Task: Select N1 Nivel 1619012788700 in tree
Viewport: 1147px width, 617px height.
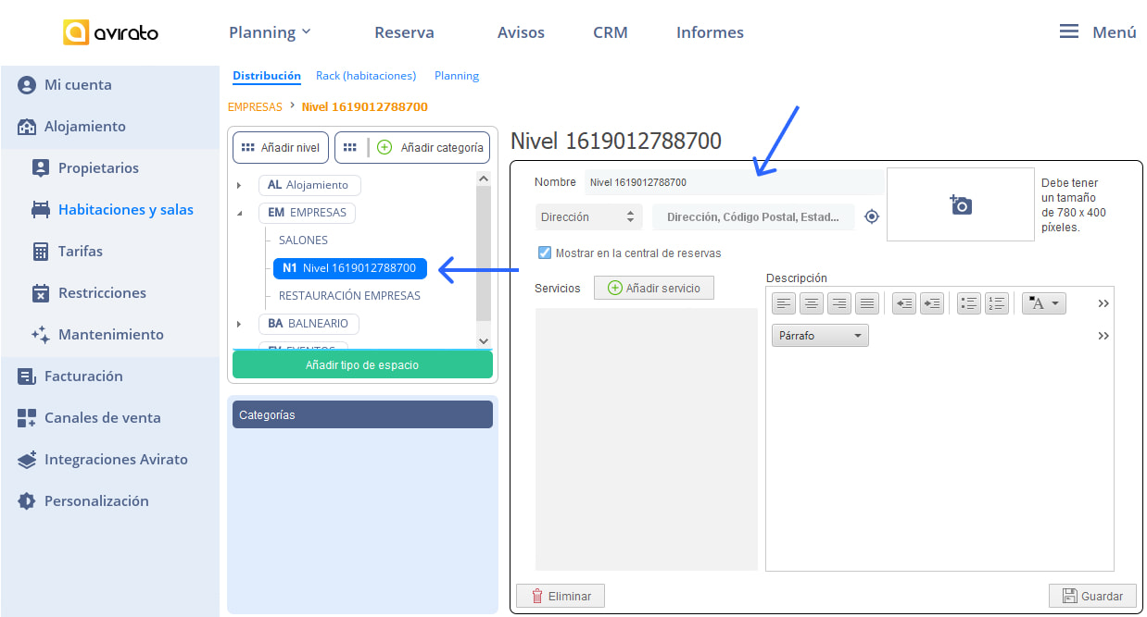Action: click(350, 268)
